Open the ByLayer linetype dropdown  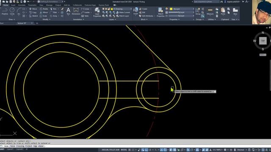point(194,16)
